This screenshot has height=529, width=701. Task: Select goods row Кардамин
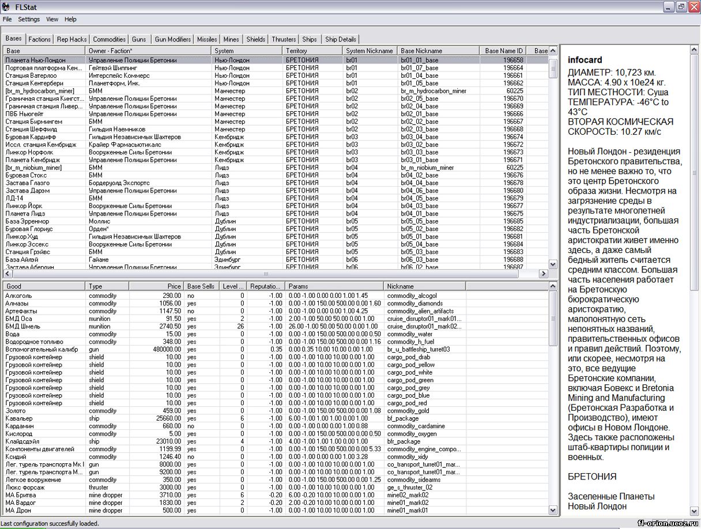point(276,426)
